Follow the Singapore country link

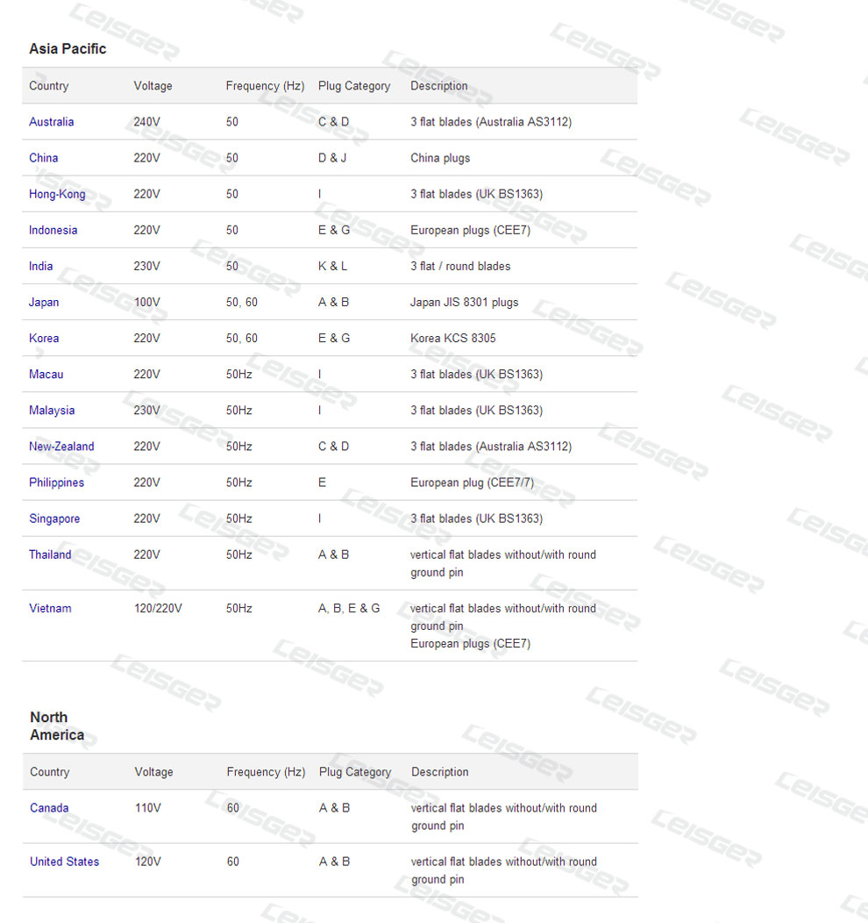pos(54,519)
